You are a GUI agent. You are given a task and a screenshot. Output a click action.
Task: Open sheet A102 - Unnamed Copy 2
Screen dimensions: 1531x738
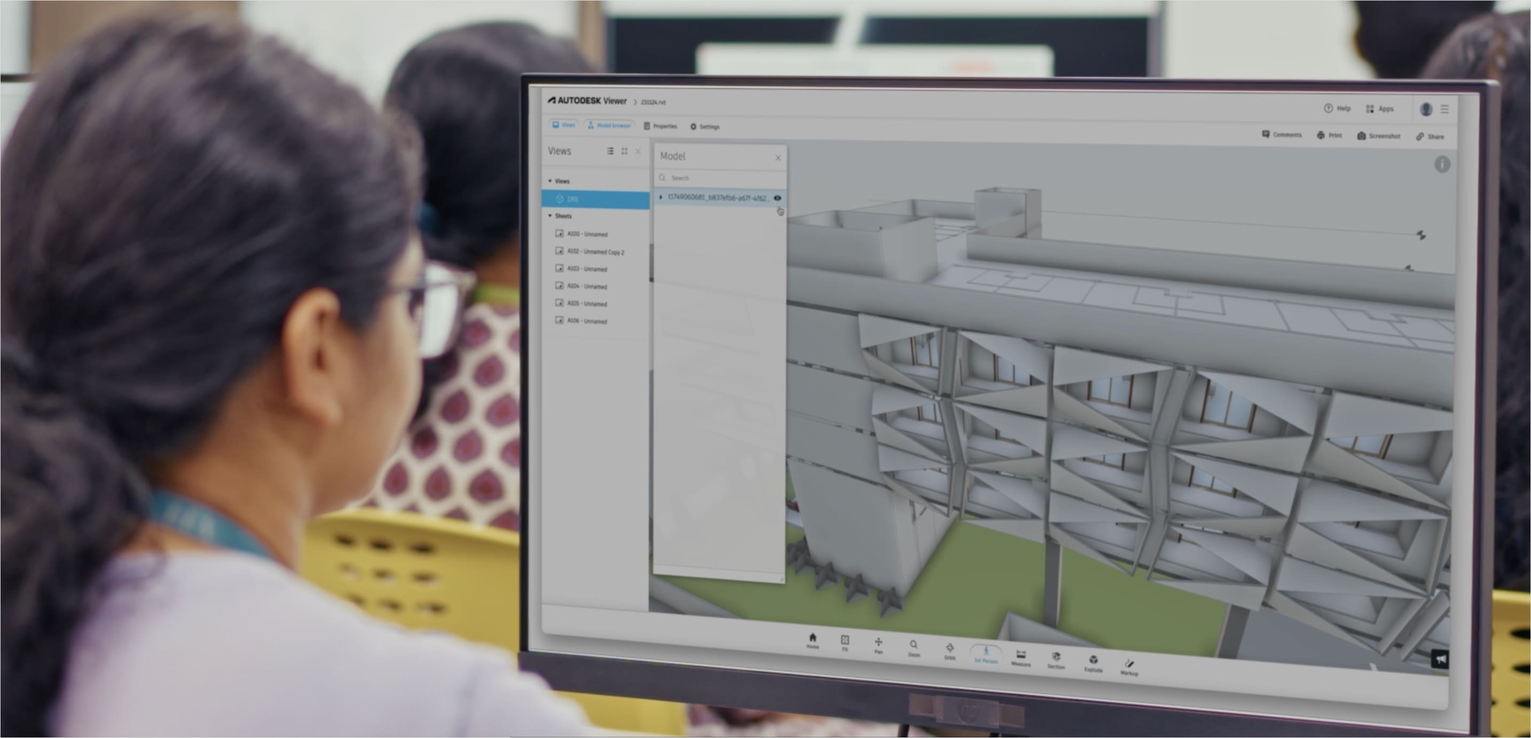click(595, 252)
